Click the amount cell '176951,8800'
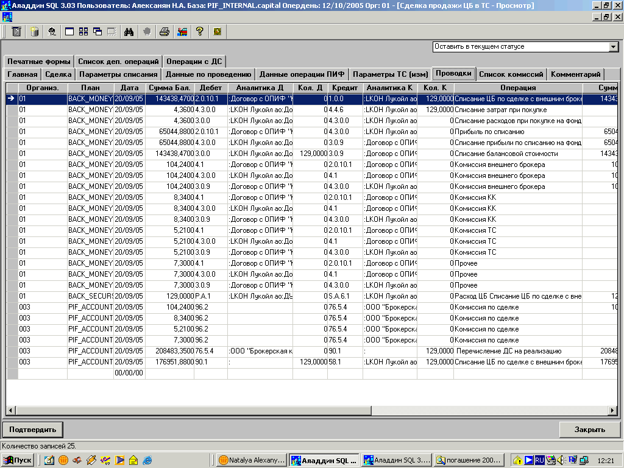 [x=169, y=362]
